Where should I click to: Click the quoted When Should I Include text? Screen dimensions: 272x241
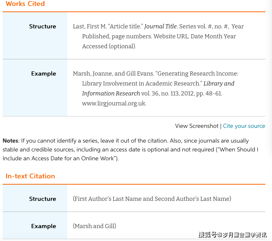tap(130, 154)
